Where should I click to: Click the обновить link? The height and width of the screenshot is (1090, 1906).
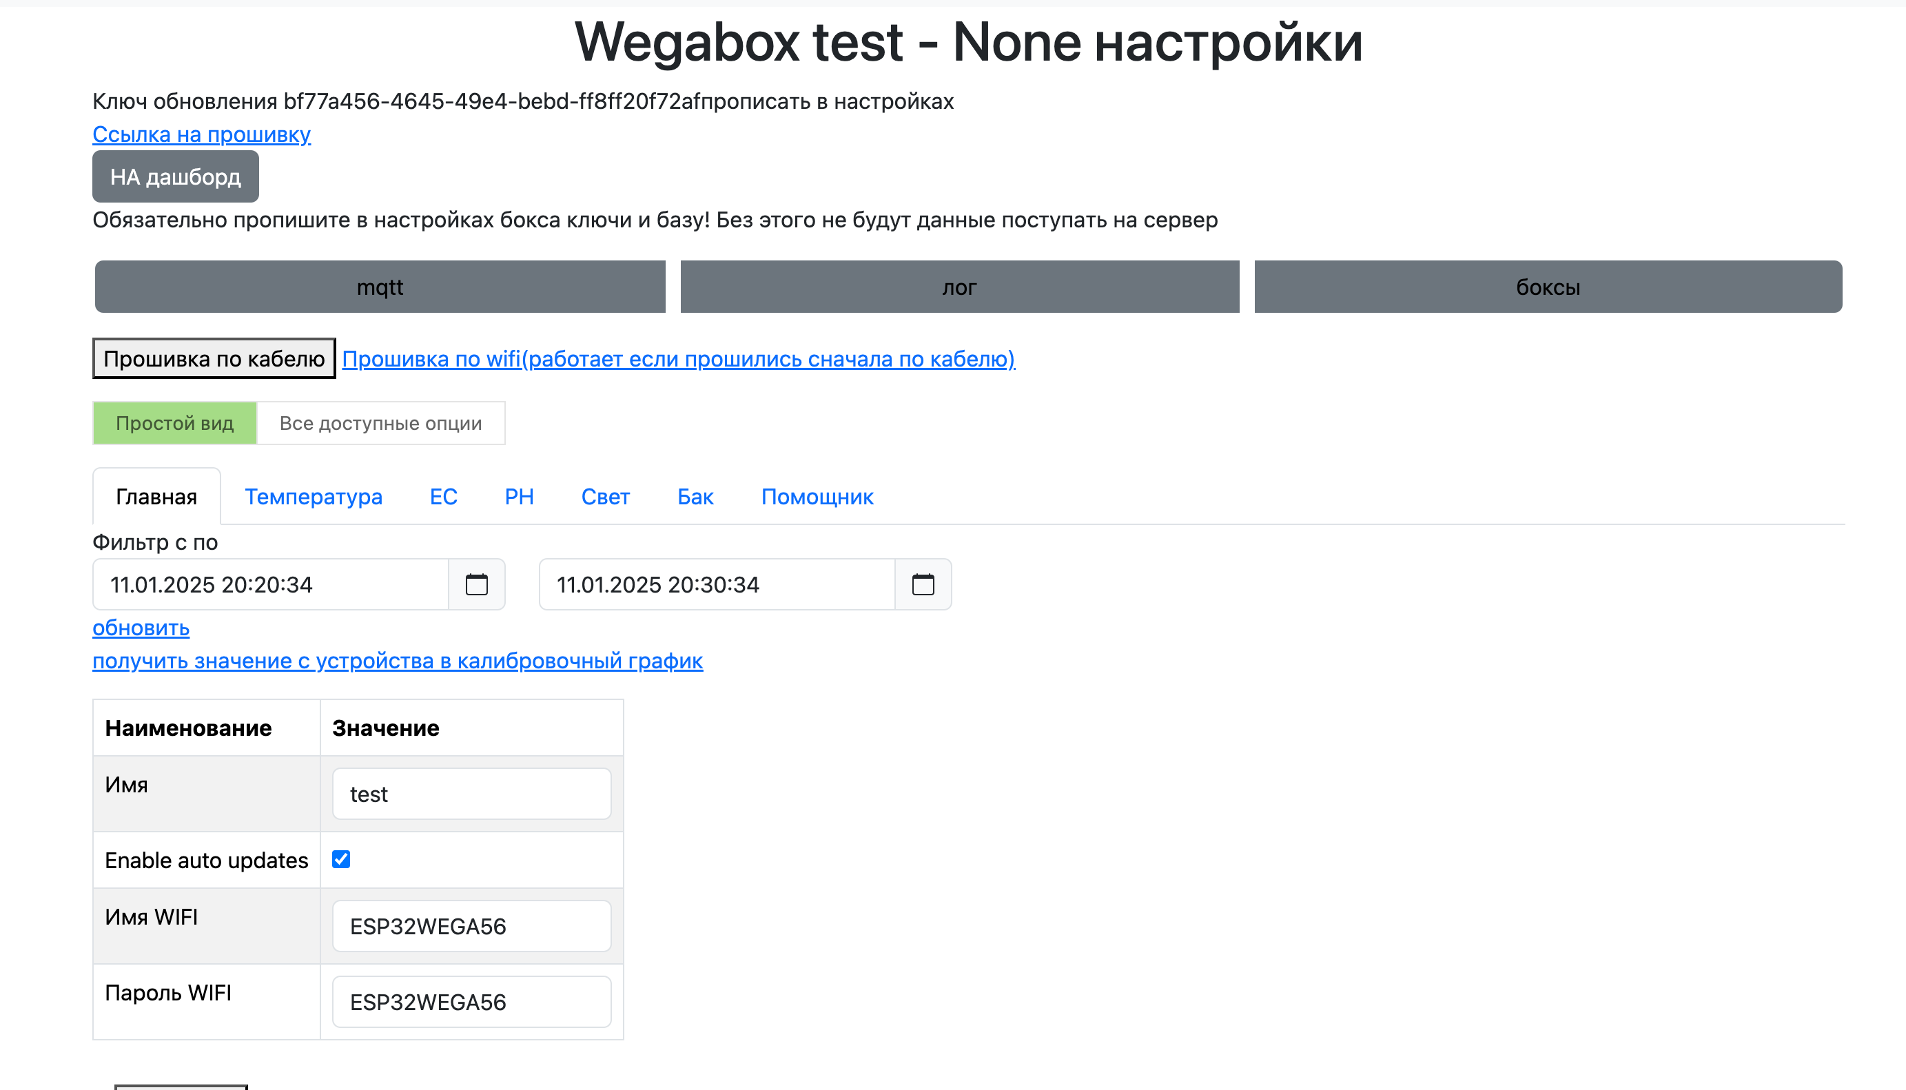tap(141, 628)
